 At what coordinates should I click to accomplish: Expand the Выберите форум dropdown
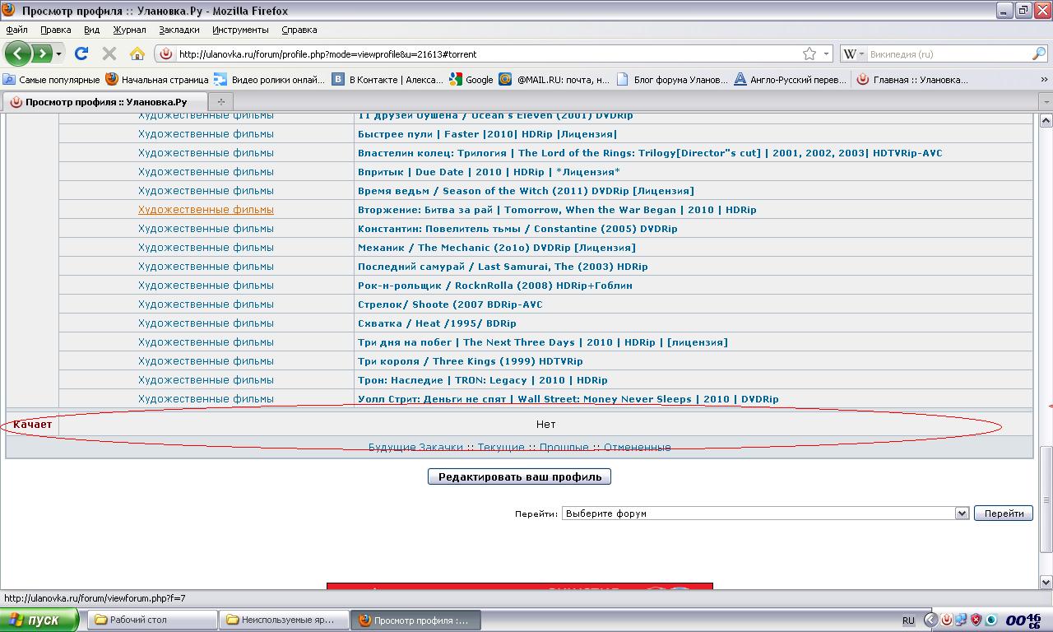961,513
